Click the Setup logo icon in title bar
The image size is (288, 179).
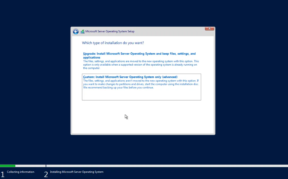(x=82, y=31)
